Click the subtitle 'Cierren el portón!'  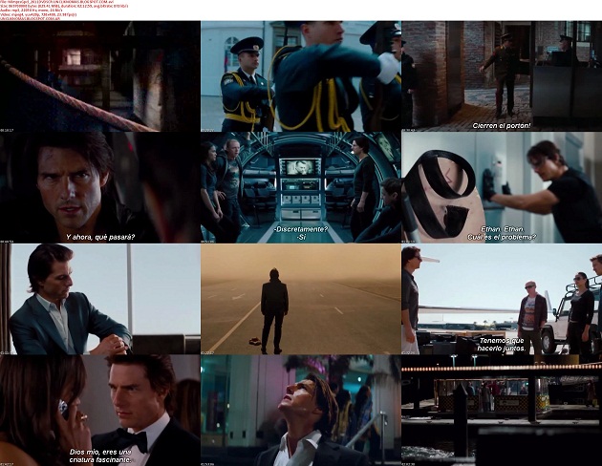[x=502, y=125]
